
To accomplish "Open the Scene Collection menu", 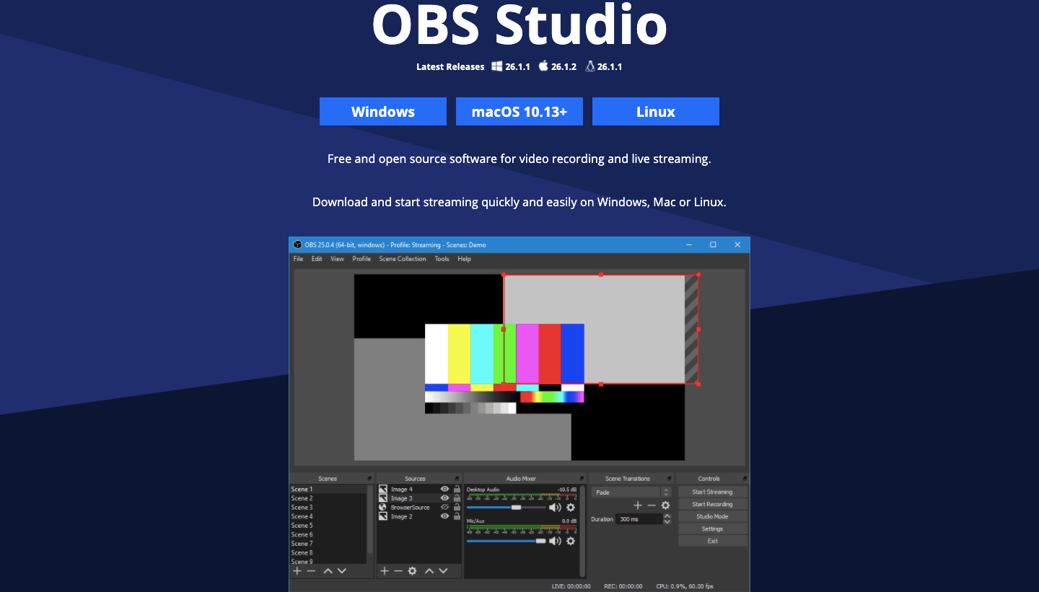I will tap(403, 258).
